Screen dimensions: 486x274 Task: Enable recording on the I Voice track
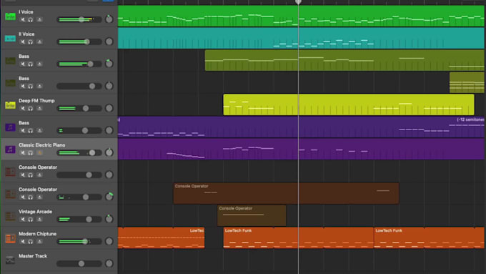[39, 19]
